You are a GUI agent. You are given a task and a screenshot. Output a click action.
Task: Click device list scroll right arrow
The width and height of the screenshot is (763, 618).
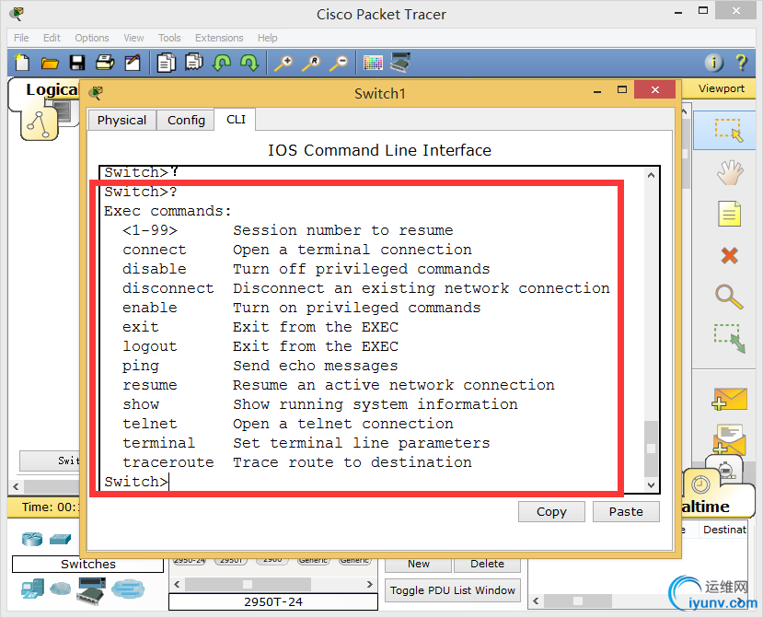[370, 584]
